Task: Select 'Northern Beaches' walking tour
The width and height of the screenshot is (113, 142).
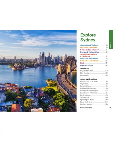Action: pyautogui.click(x=94, y=104)
